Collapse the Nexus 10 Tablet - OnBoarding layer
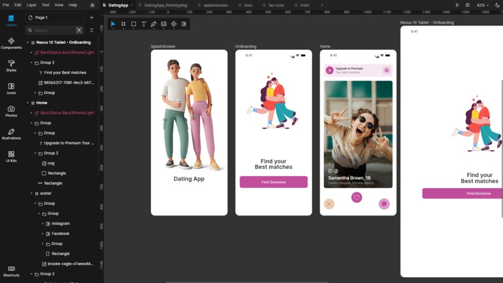The width and height of the screenshot is (503, 283). [x=27, y=42]
